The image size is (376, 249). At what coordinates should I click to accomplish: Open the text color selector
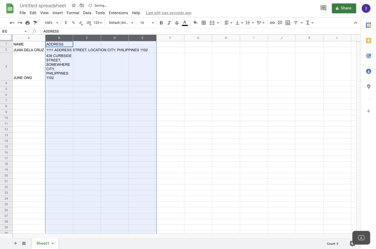tap(184, 22)
